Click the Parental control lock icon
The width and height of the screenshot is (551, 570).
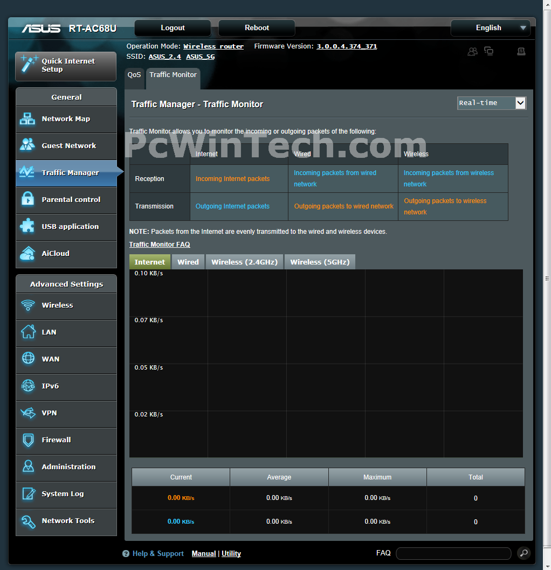[x=27, y=199]
